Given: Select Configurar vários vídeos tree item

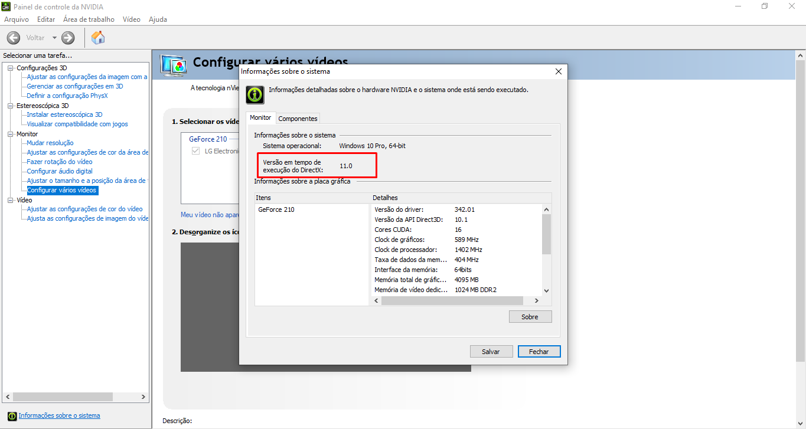Looking at the screenshot, I should point(62,190).
